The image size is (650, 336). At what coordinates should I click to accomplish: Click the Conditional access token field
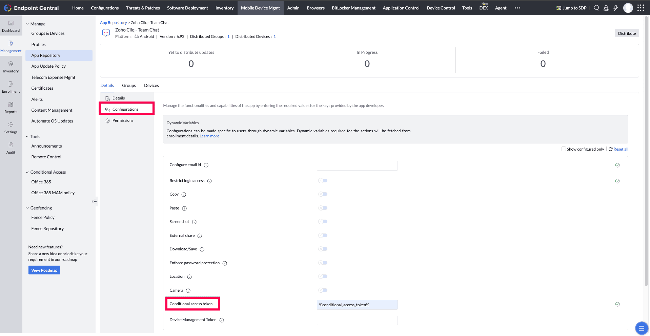pyautogui.click(x=357, y=305)
